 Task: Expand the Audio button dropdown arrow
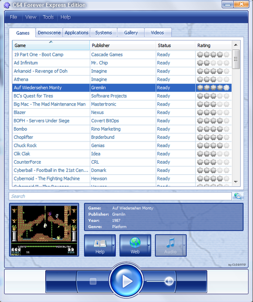(x=184, y=246)
